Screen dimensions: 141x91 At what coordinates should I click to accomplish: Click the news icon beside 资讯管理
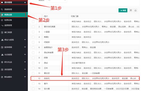pos(2,70)
